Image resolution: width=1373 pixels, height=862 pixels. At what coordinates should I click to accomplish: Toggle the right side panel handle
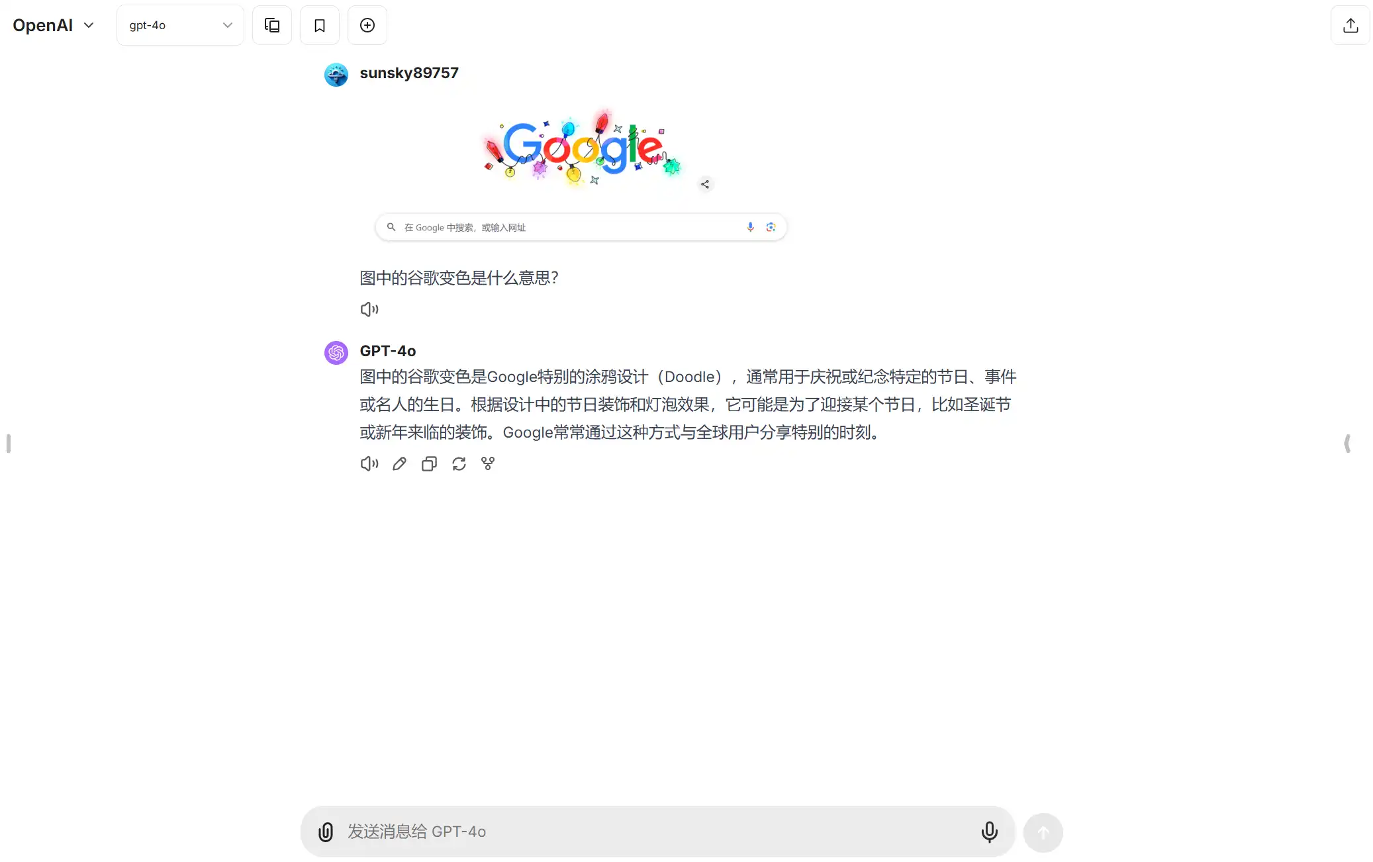(x=1347, y=444)
